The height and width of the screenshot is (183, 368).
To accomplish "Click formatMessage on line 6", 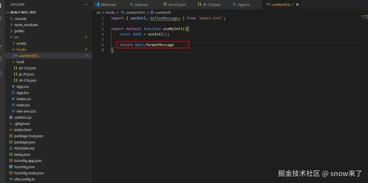I will [x=160, y=45].
